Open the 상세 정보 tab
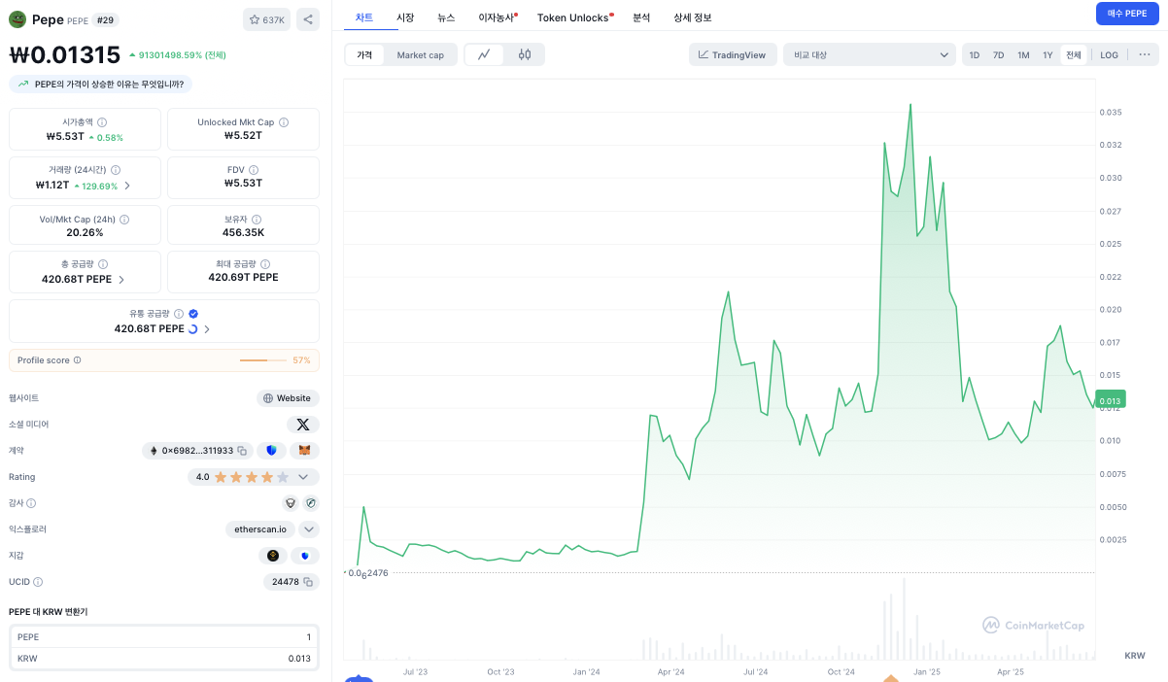The height and width of the screenshot is (682, 1168). pyautogui.click(x=693, y=17)
